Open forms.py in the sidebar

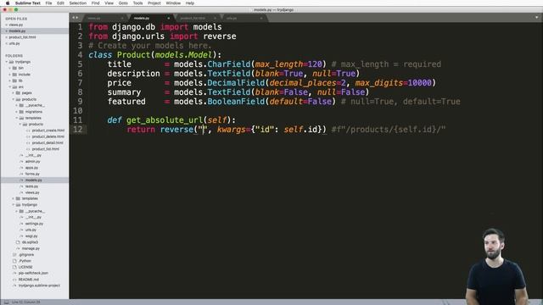[x=32, y=174]
